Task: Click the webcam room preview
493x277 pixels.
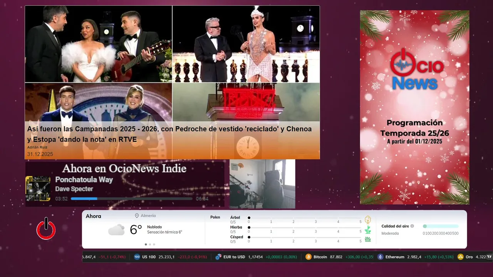Action: pos(262,184)
